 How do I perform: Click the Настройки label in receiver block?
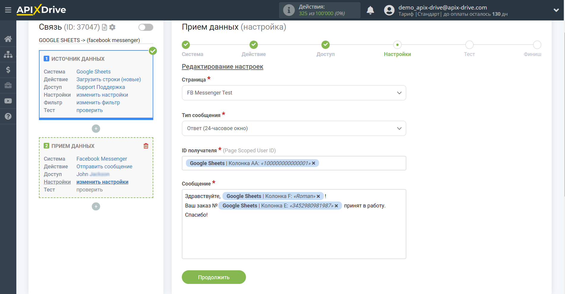(57, 182)
